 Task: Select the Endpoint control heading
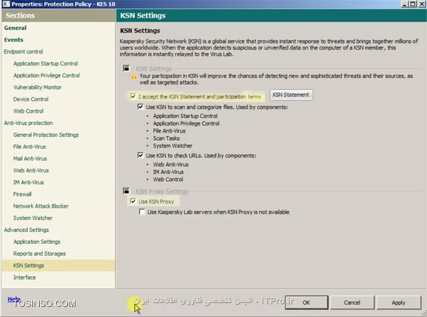pos(23,52)
